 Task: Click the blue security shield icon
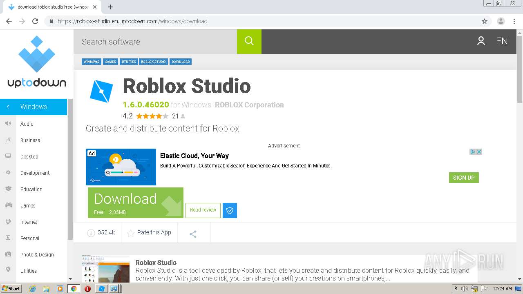click(x=230, y=210)
